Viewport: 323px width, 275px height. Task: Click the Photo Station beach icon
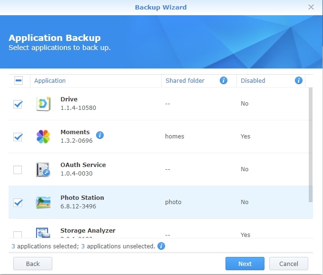43,202
